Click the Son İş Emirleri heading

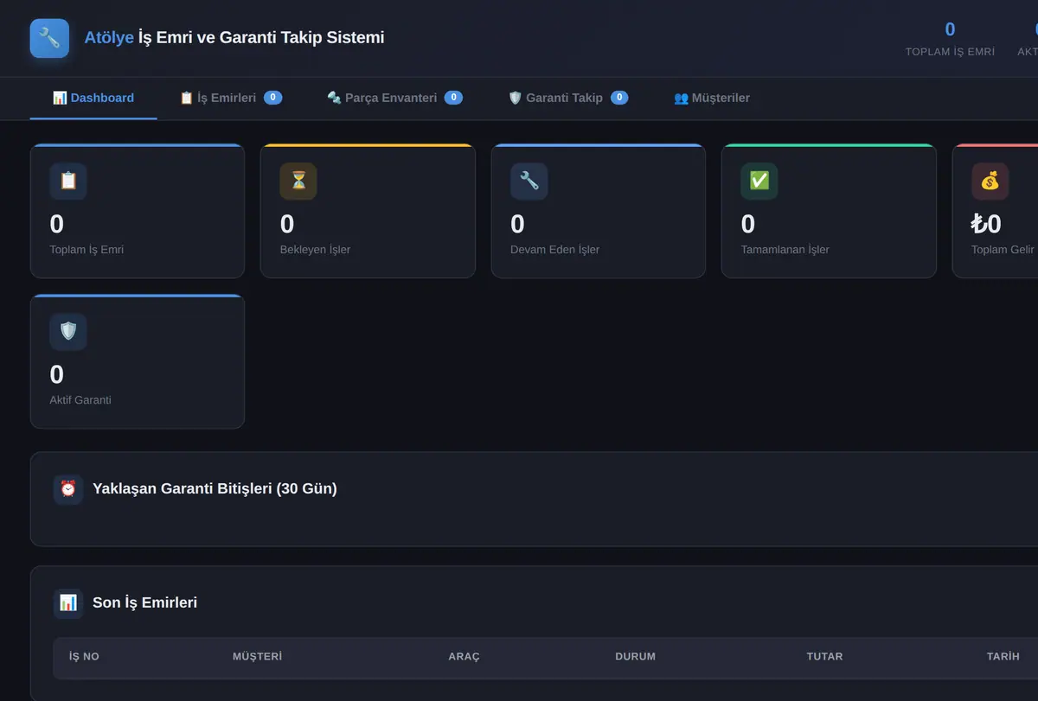[x=144, y=603]
